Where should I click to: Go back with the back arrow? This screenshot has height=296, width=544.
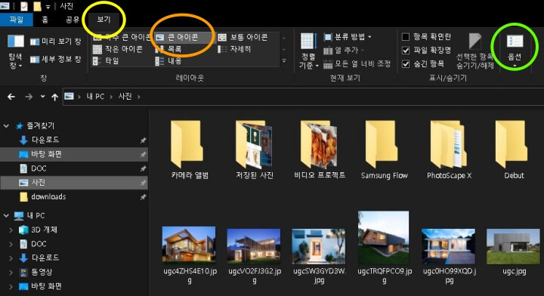click(x=11, y=97)
